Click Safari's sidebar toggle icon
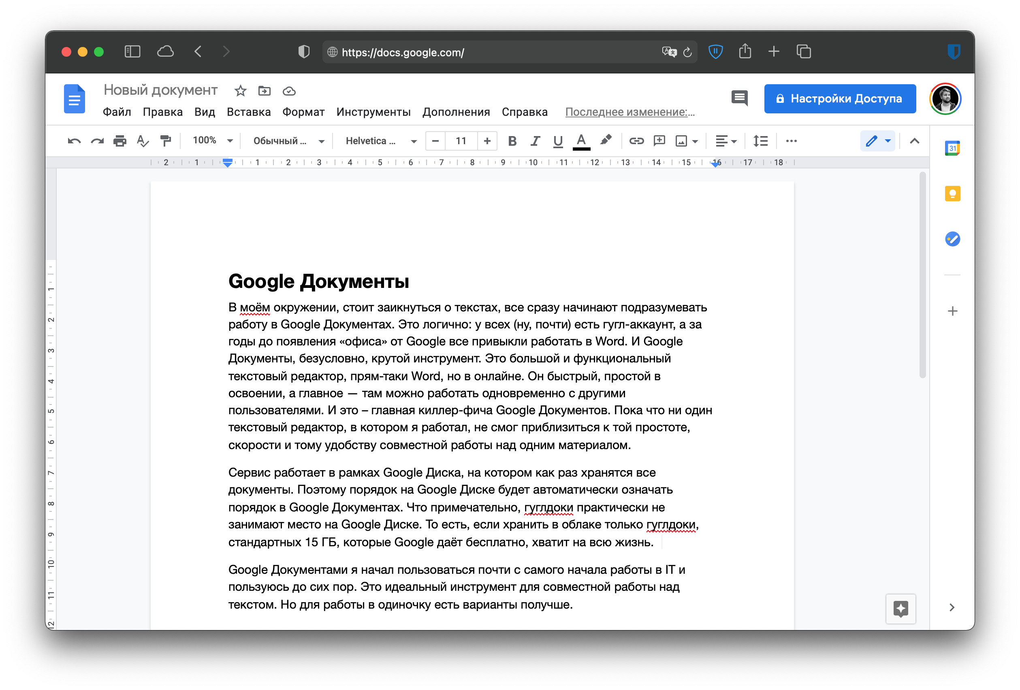The height and width of the screenshot is (690, 1020). pyautogui.click(x=132, y=52)
